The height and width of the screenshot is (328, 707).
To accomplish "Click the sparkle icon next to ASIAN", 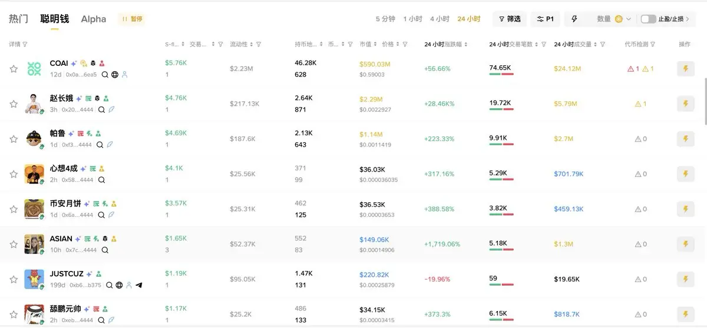I will pyautogui.click(x=78, y=239).
